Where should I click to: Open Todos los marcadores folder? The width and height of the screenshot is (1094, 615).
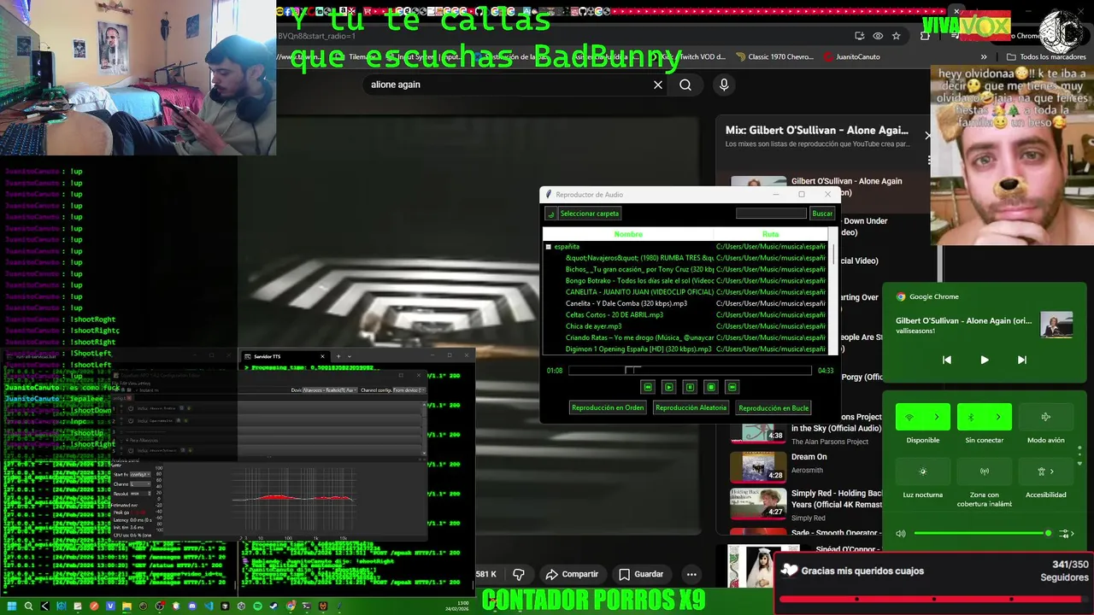click(x=1046, y=57)
